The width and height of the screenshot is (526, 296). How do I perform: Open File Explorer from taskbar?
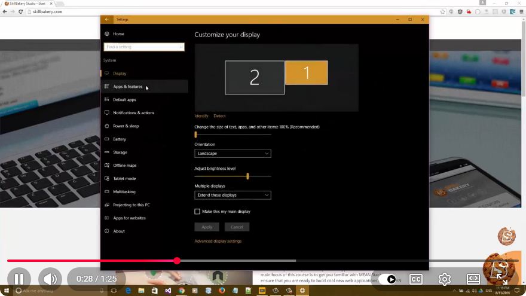pos(141,291)
